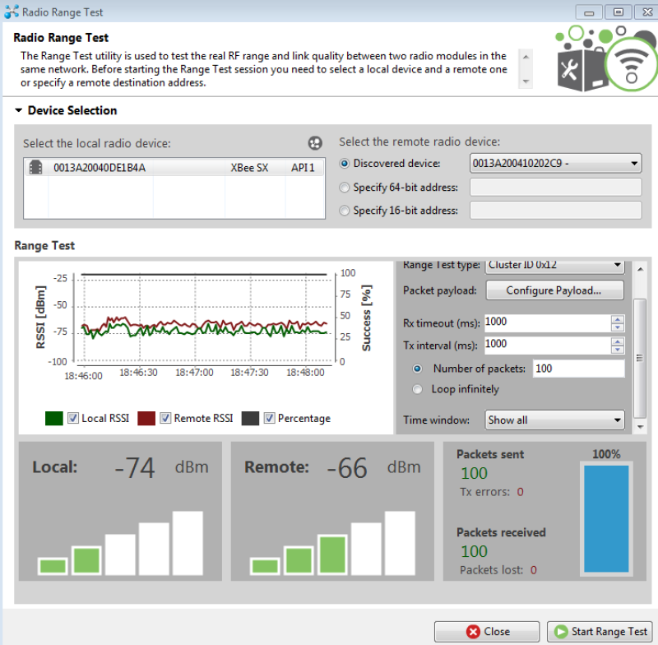Open the Discovered device dropdown
The height and width of the screenshot is (645, 658).
pos(555,163)
